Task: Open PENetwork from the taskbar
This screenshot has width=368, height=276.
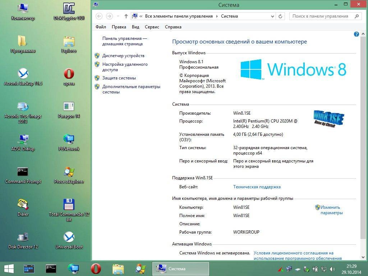Action: (73, 269)
